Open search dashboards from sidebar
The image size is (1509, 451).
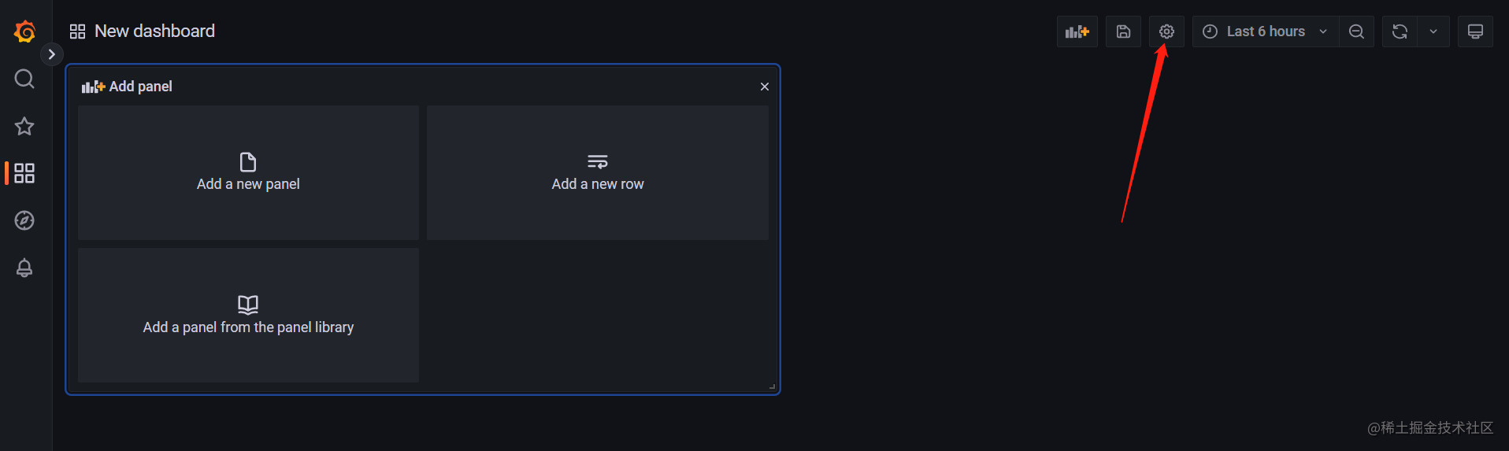[24, 79]
